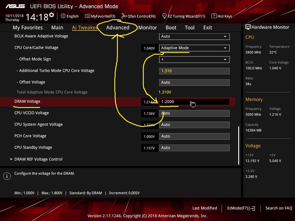This screenshot has width=295, height=221.
Task: Open the Tool tab
Action: pyautogui.click(x=190, y=28)
